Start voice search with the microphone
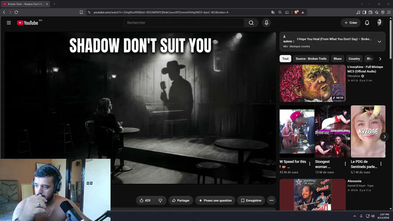This screenshot has width=393, height=221. coord(267,23)
